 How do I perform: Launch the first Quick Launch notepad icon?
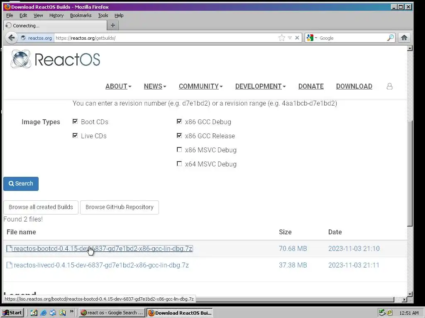click(x=34, y=313)
